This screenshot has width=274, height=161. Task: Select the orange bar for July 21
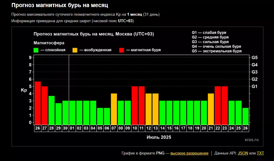[x=211, y=109]
